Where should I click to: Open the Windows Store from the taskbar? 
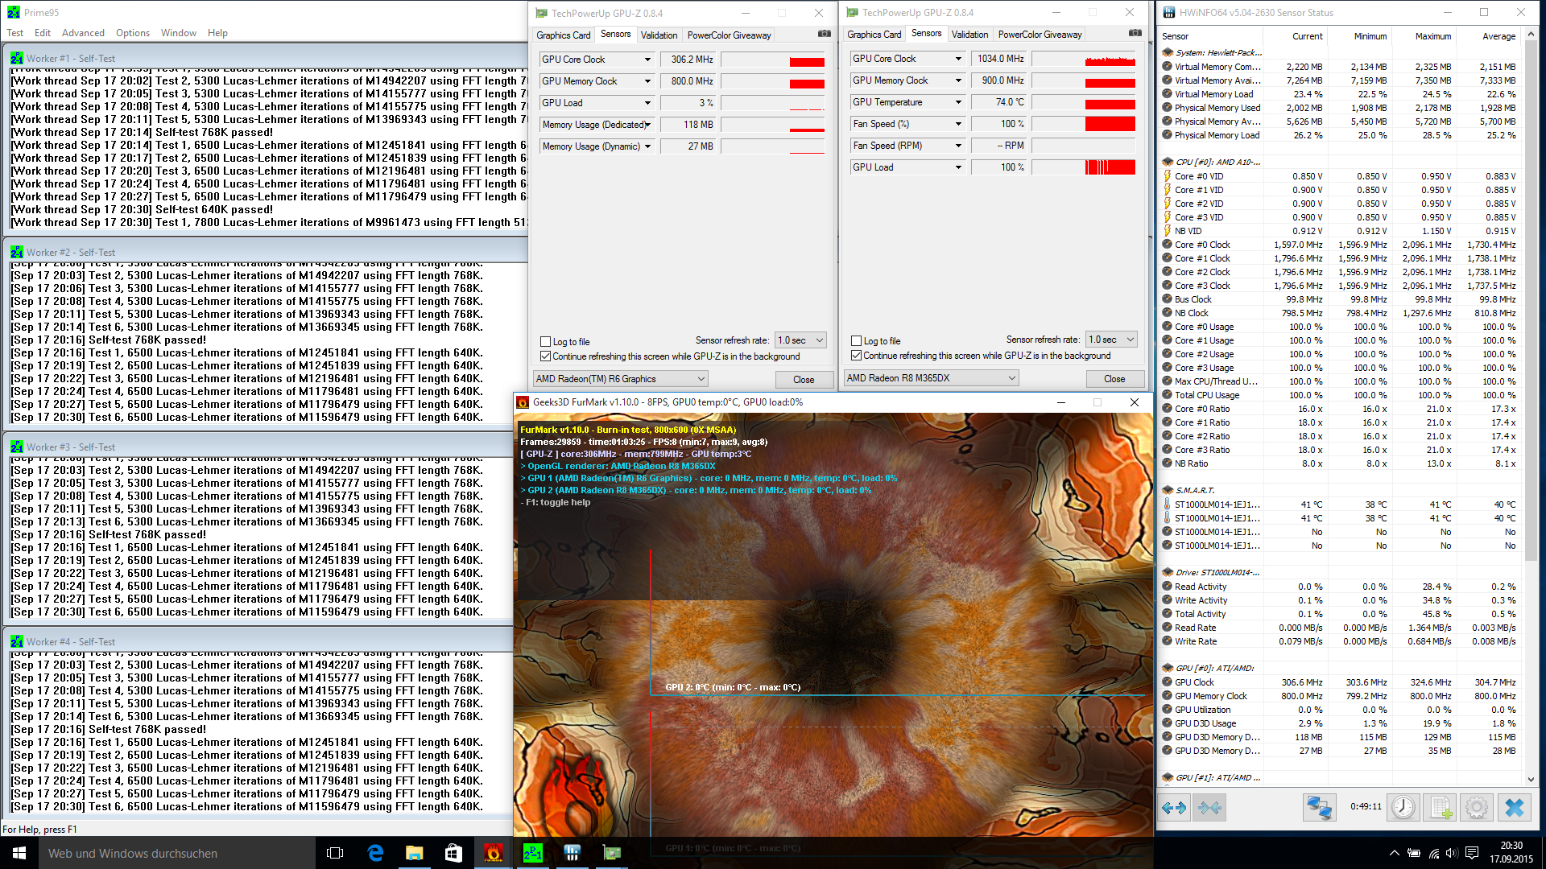click(x=454, y=853)
